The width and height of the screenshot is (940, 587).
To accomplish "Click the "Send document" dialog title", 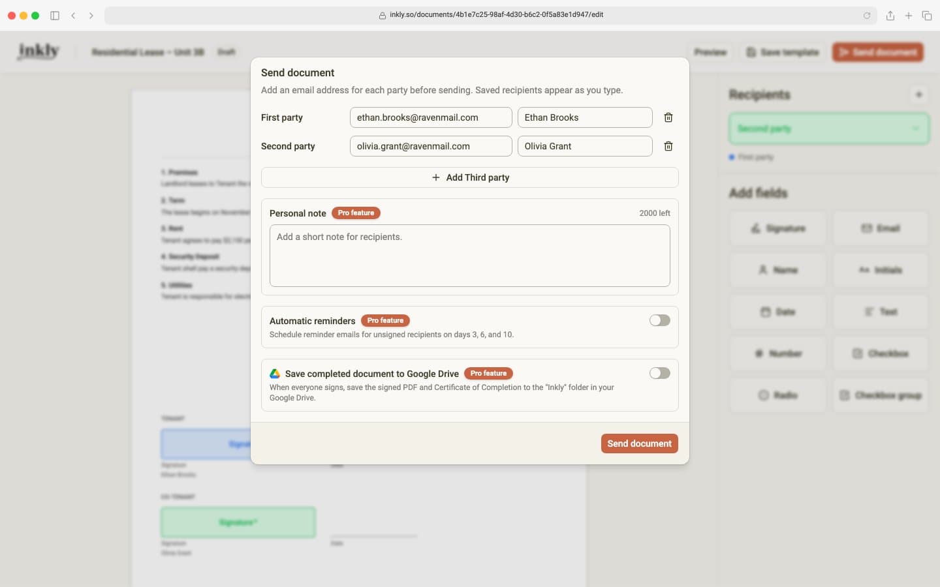I will (x=298, y=73).
